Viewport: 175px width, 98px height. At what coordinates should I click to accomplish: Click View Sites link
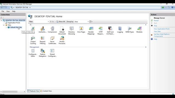pyautogui.click(x=157, y=32)
